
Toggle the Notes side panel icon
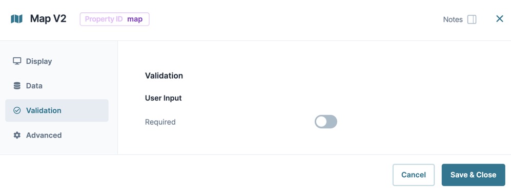[x=472, y=19]
